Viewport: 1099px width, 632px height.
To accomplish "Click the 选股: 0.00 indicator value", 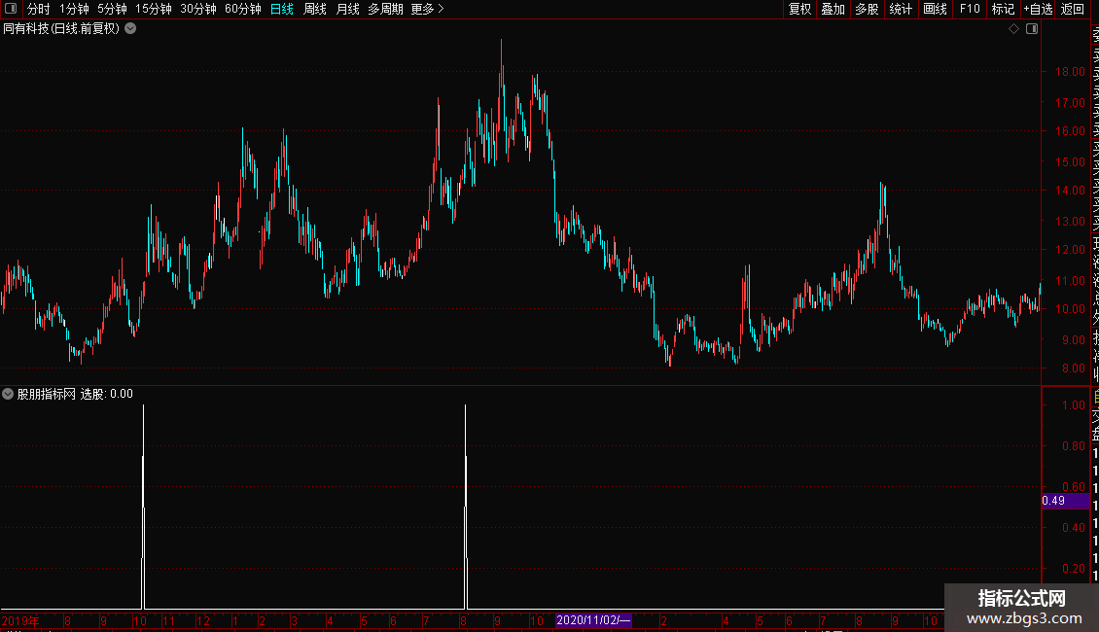I will point(107,394).
